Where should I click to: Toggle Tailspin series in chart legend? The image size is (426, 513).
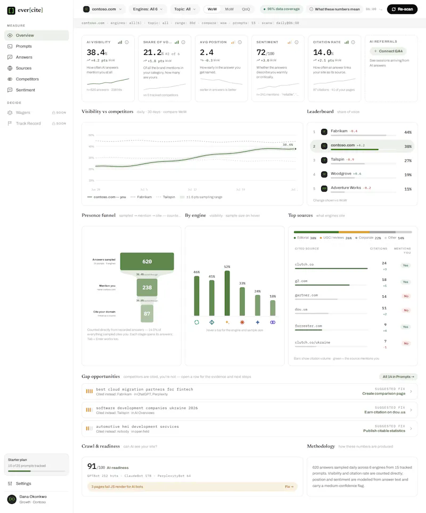[166, 197]
